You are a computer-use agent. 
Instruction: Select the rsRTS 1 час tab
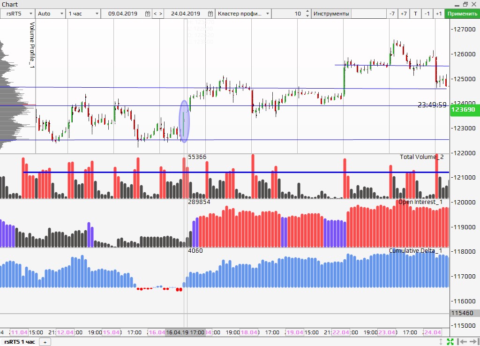[x=19, y=342]
